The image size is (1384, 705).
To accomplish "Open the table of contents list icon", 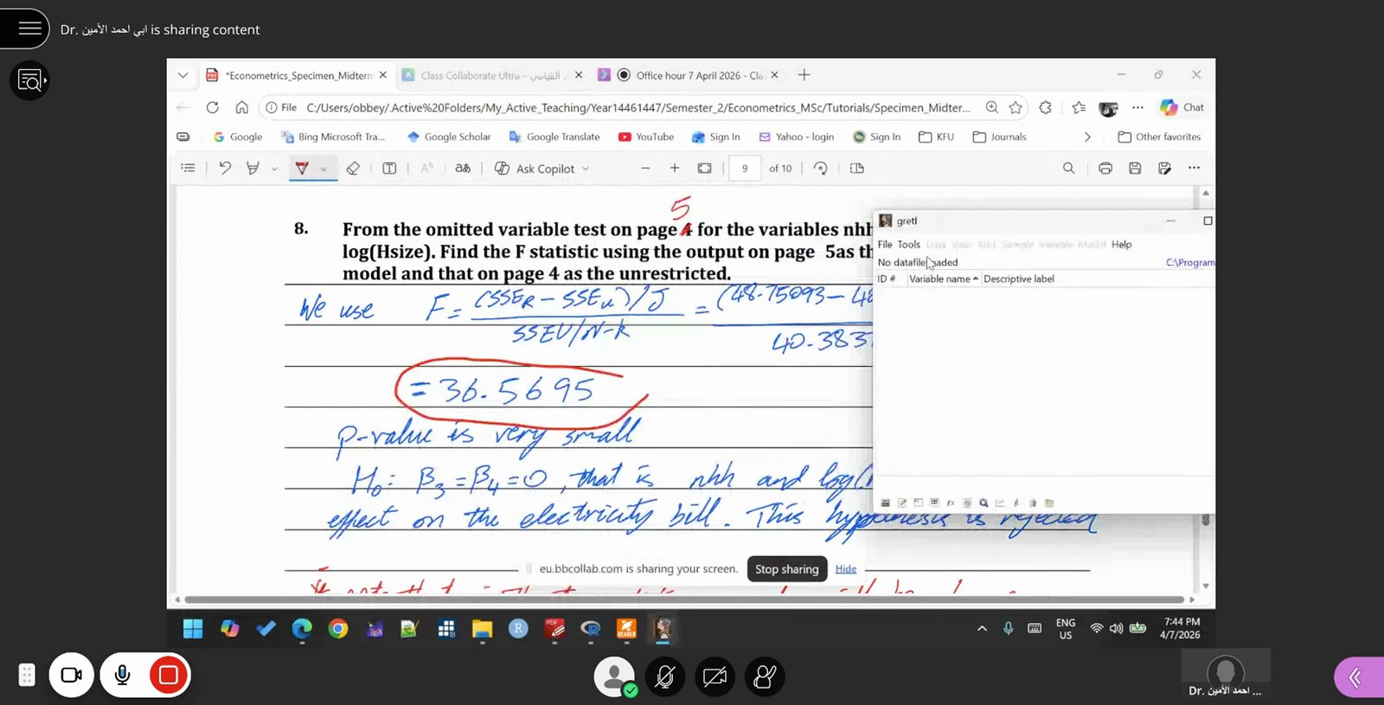I will (x=188, y=168).
